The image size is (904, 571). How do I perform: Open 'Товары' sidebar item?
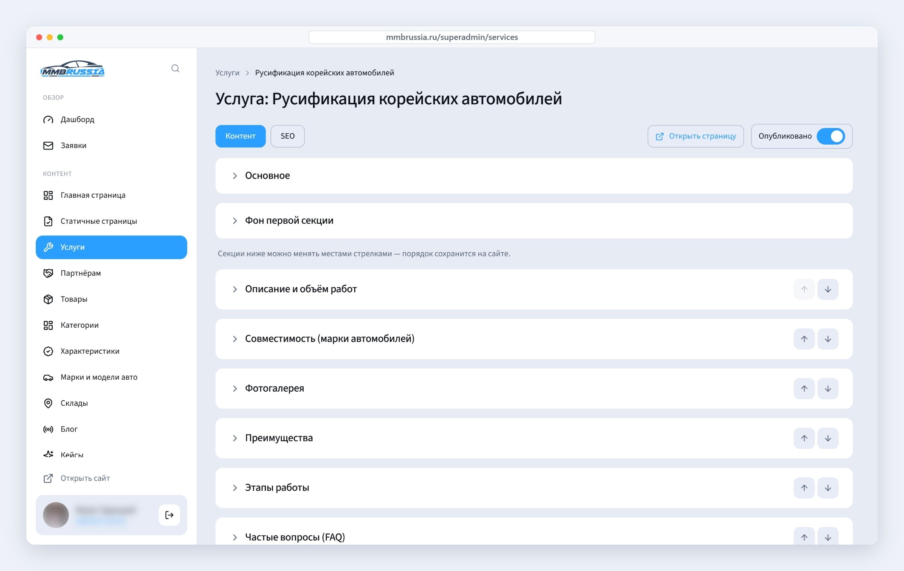[x=111, y=299]
